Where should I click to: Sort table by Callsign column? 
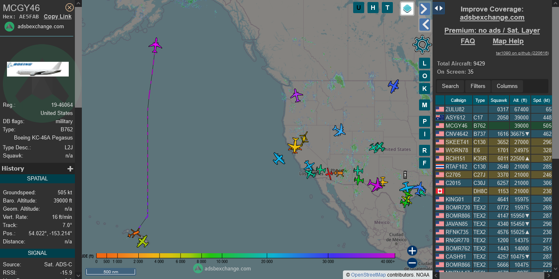(x=458, y=100)
